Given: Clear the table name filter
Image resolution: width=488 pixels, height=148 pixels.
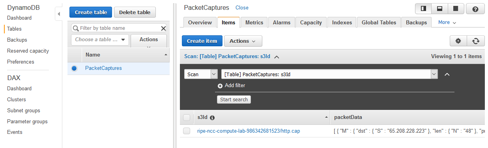Looking at the screenshot, I should (x=163, y=28).
